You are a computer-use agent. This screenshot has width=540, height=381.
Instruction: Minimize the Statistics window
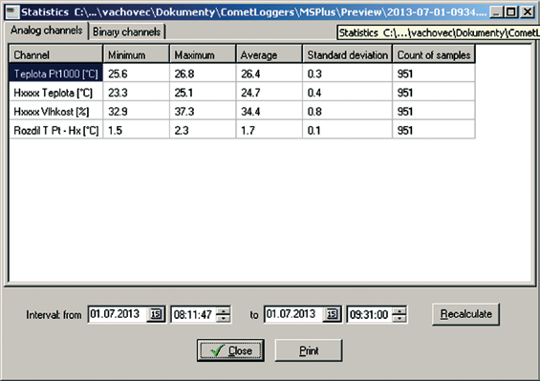pyautogui.click(x=496, y=12)
